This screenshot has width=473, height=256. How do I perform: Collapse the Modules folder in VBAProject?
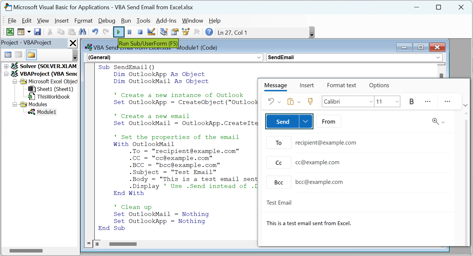15,104
